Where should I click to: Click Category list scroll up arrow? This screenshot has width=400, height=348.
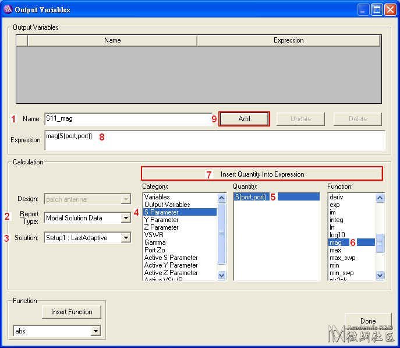221,198
